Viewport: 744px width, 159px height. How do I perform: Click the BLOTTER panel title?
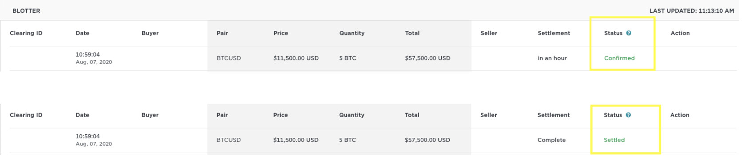click(x=26, y=11)
